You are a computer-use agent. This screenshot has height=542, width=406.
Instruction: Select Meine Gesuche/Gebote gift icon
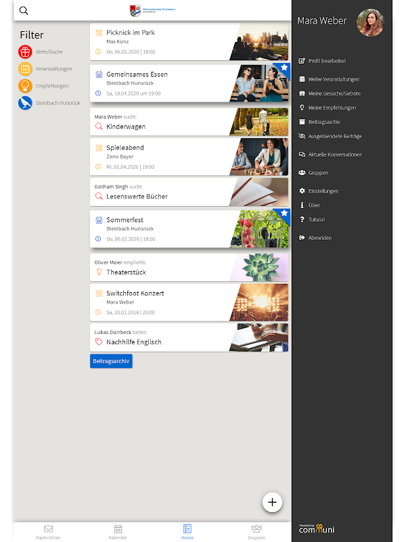tap(302, 93)
